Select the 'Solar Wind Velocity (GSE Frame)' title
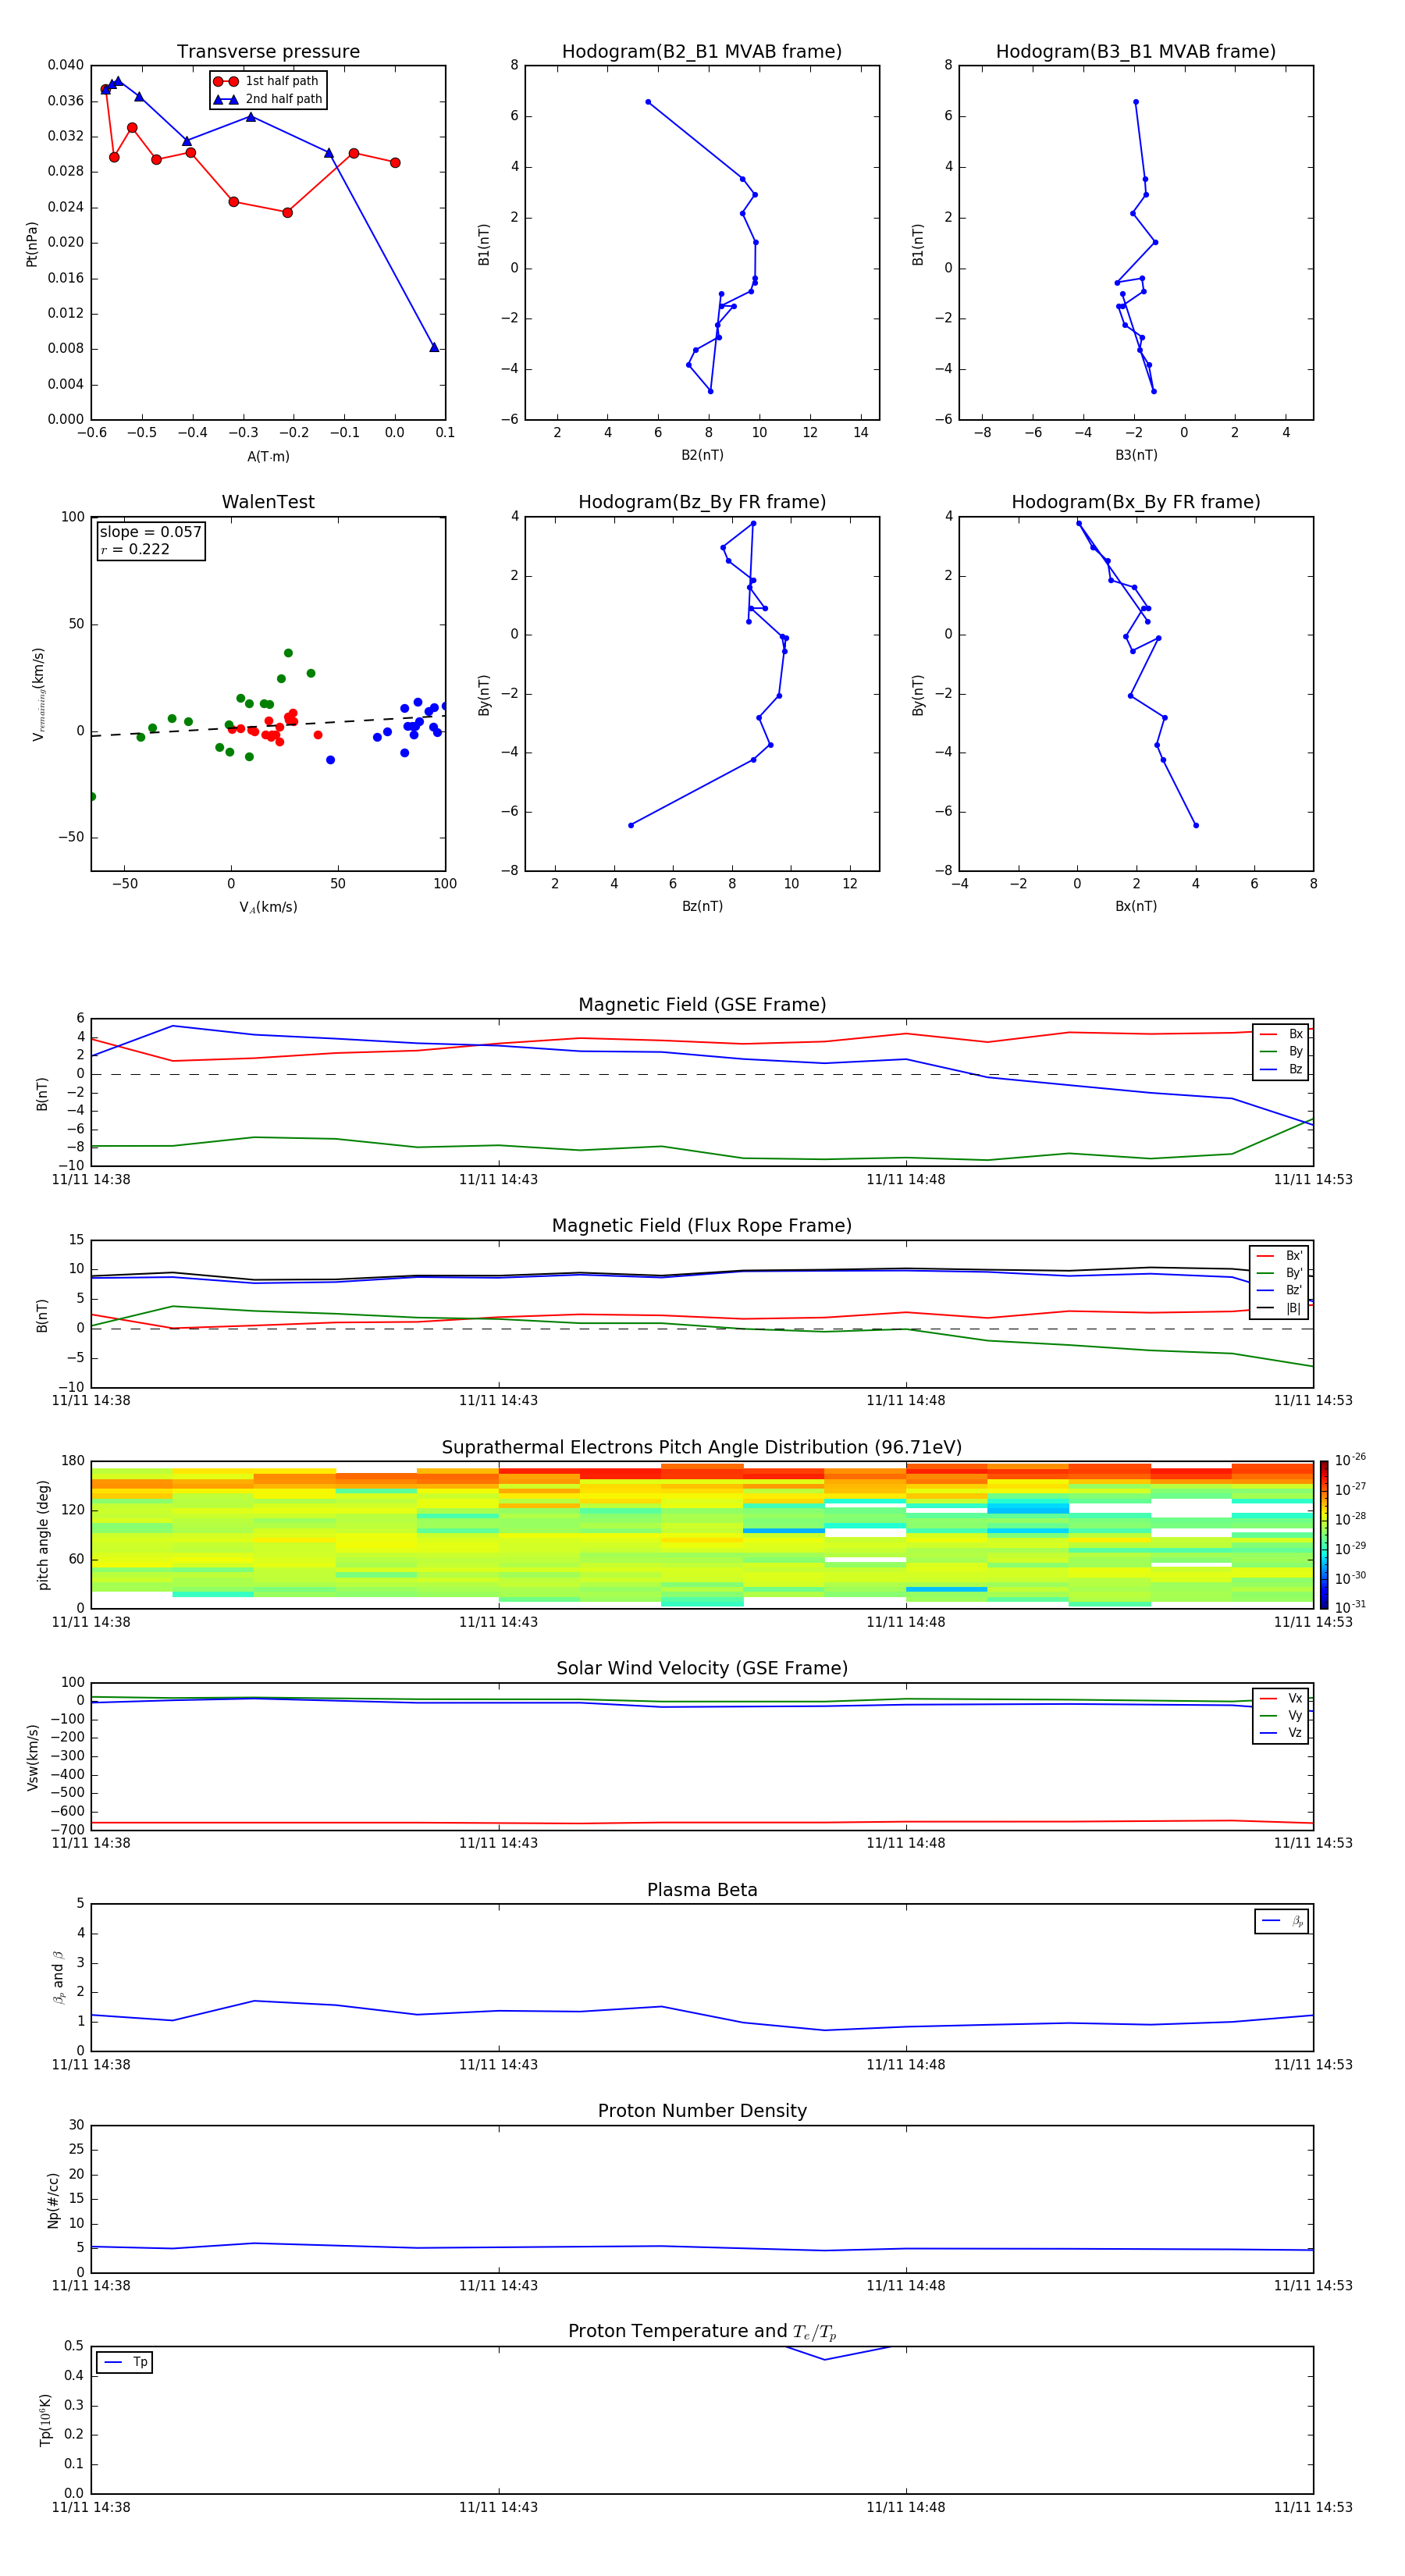 click(x=702, y=1669)
